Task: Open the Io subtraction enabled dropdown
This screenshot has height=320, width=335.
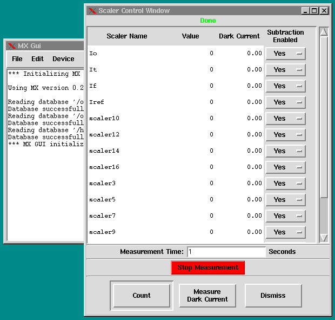Action: pyautogui.click(x=285, y=54)
